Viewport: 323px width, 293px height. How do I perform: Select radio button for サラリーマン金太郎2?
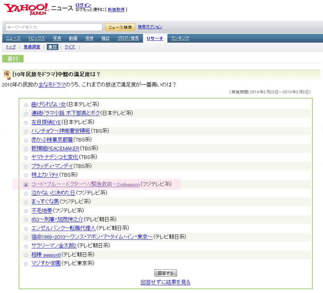point(26,246)
